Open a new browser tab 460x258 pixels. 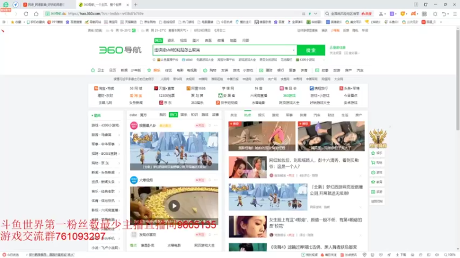click(x=136, y=5)
